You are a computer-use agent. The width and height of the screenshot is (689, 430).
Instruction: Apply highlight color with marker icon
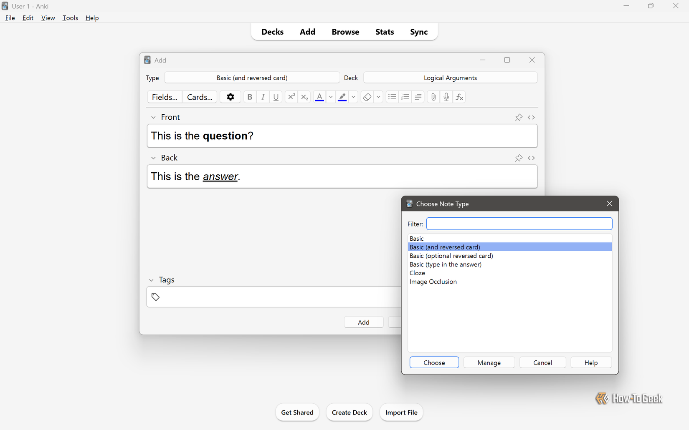point(342,97)
